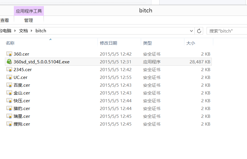Click the 2345.cer certificate icon

9,69
